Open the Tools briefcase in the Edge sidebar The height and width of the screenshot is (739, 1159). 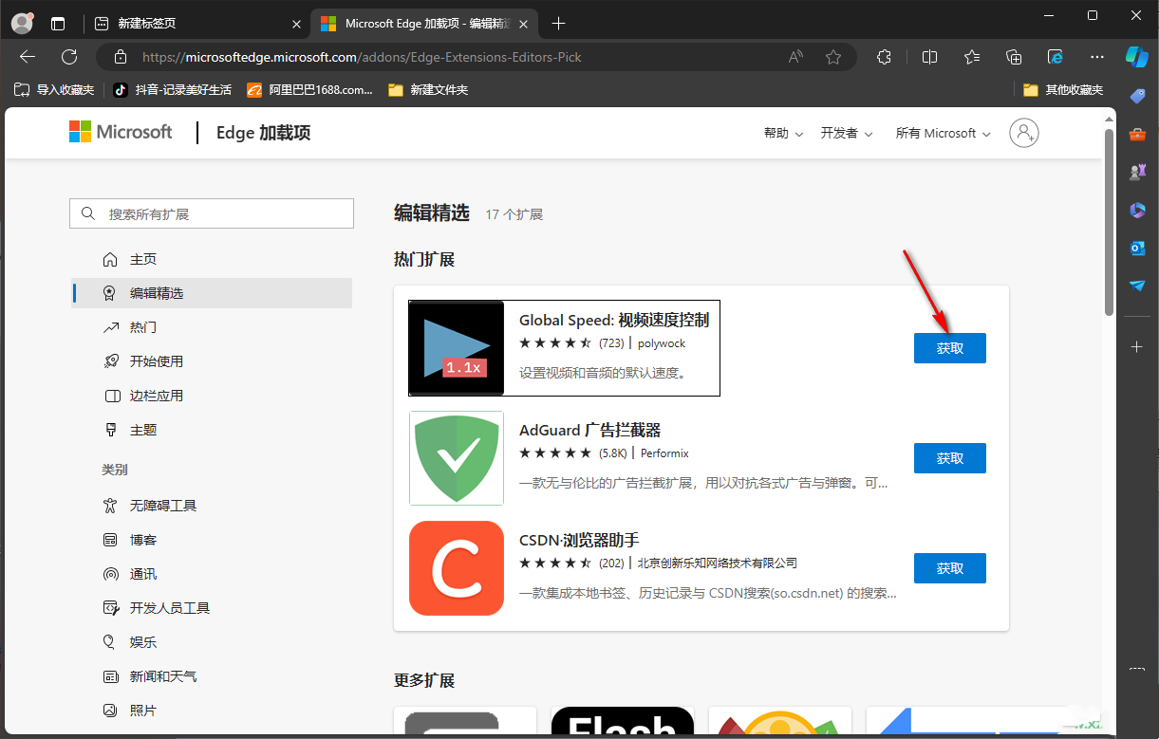pos(1137,135)
